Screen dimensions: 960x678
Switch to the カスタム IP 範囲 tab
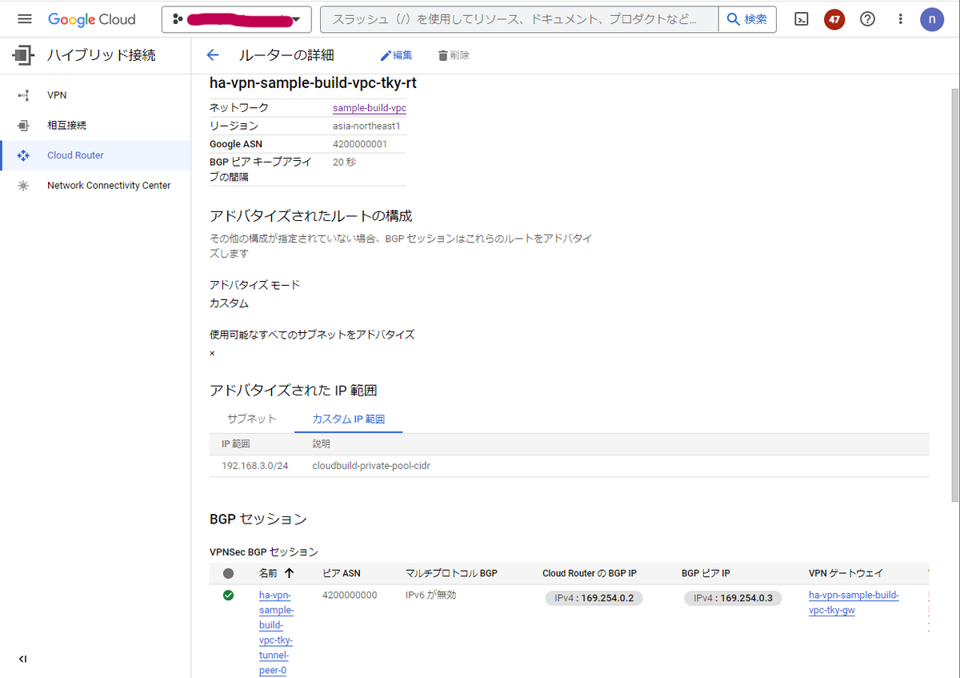348,419
